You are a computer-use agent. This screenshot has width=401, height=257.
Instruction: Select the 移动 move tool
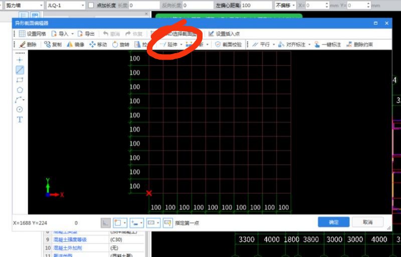[98, 45]
